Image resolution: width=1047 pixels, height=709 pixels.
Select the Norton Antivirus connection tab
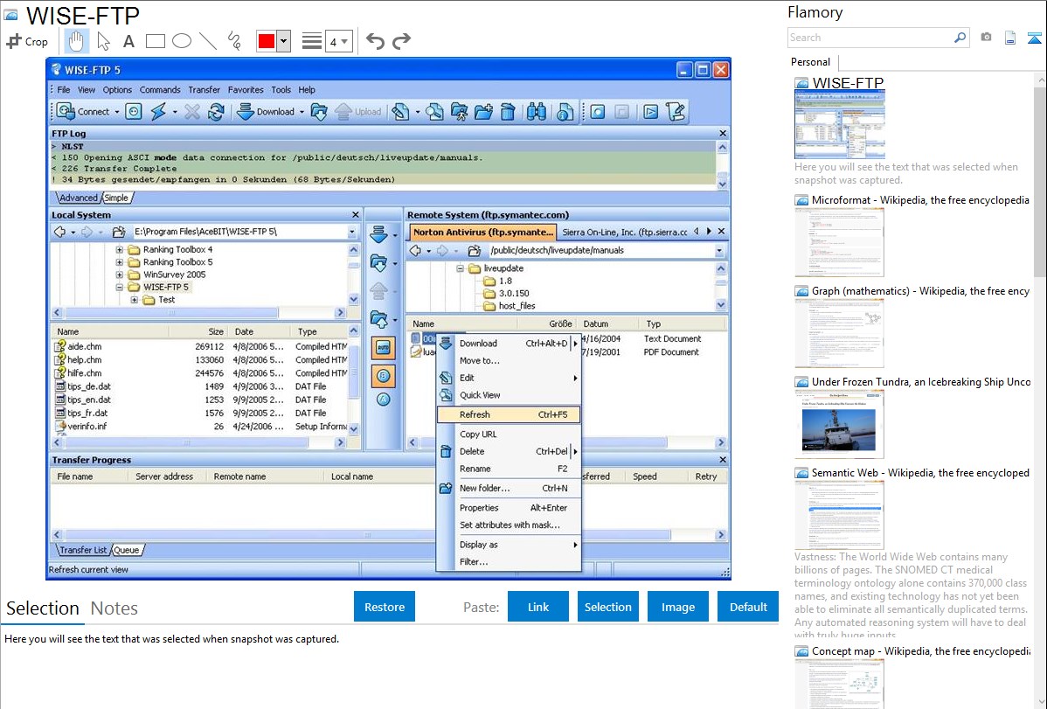point(482,232)
